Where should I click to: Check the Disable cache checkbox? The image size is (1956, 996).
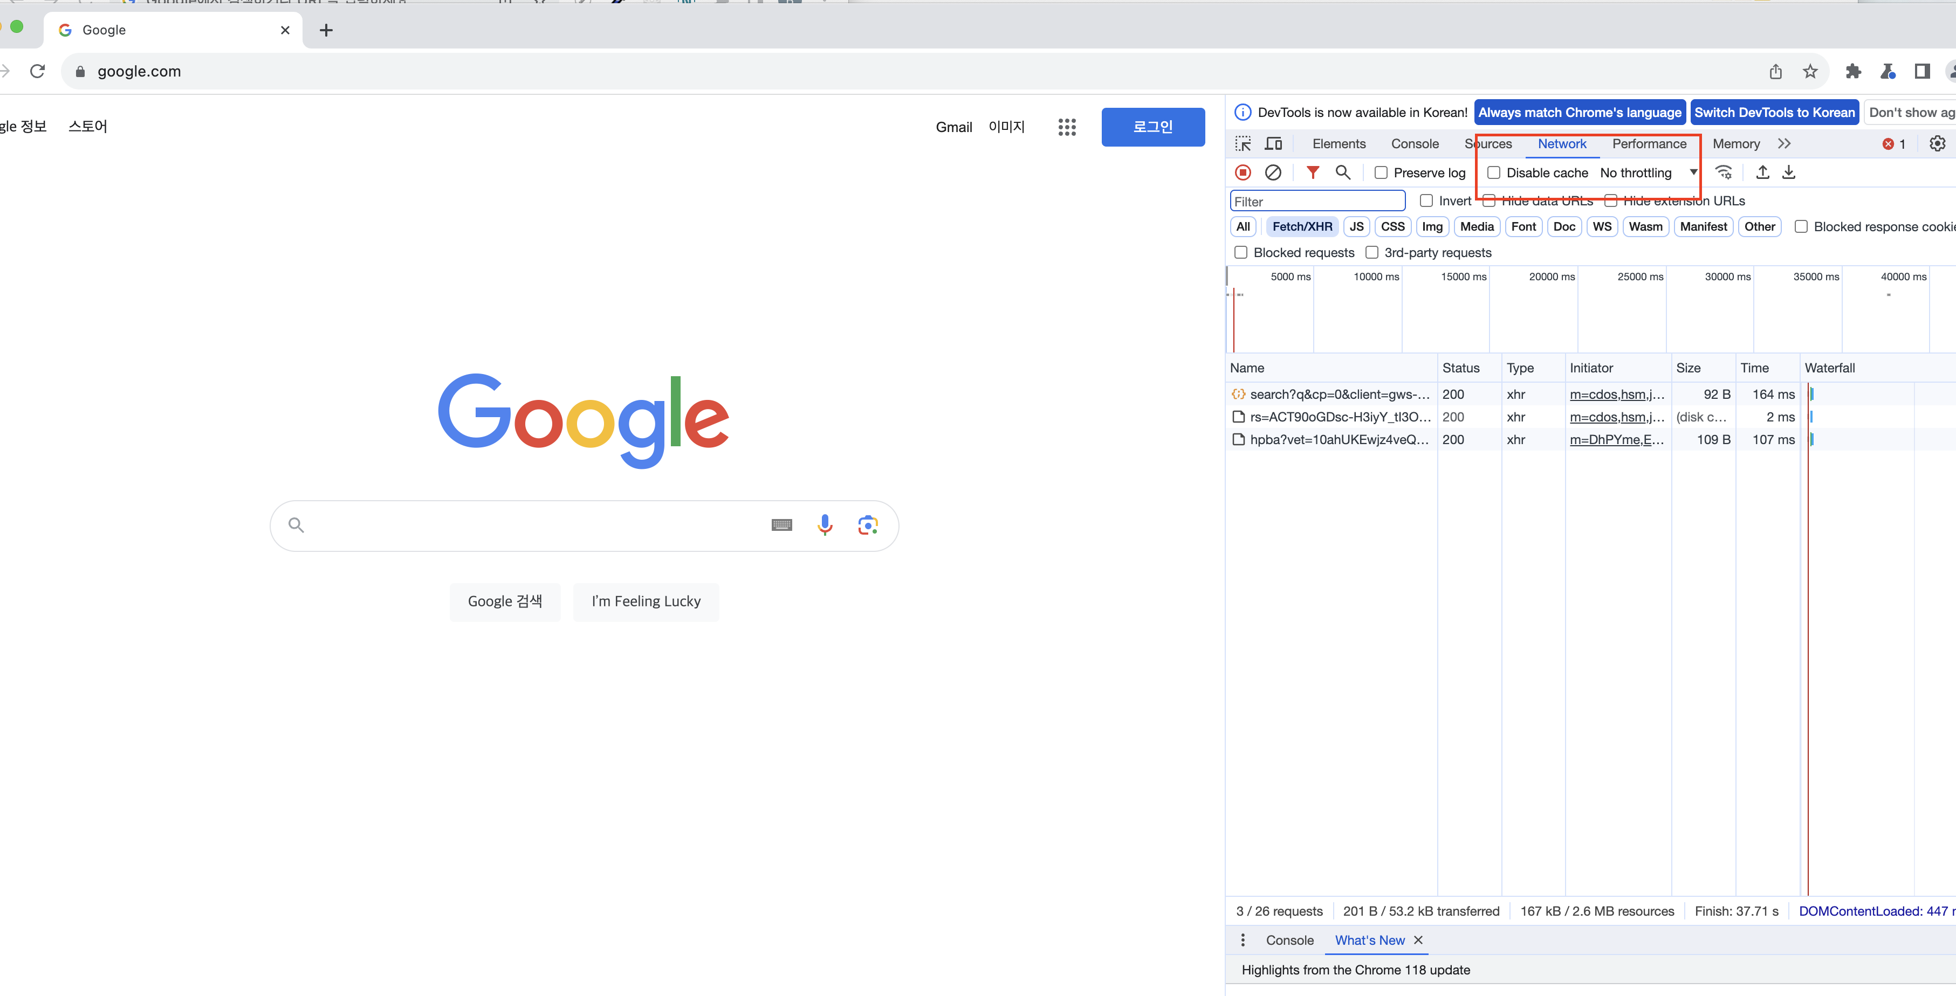1494,173
